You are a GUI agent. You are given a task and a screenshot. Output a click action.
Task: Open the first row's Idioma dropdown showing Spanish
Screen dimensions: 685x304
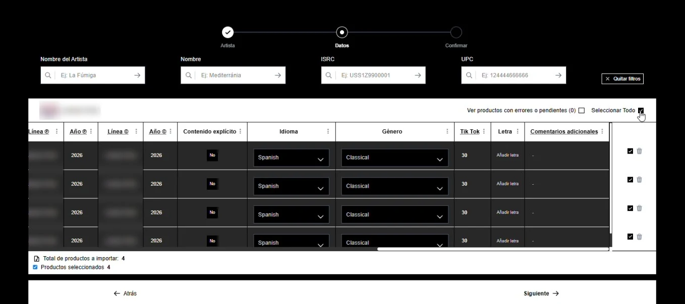(x=291, y=158)
